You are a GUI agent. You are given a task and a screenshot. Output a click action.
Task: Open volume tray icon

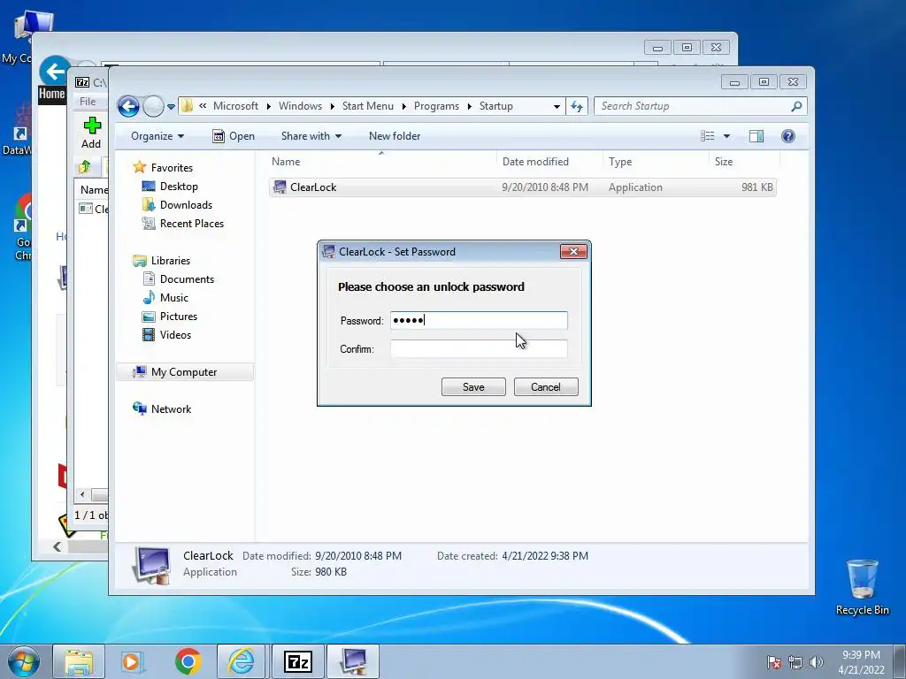[816, 662]
